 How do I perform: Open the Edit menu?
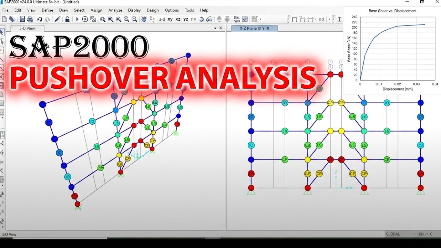[18, 10]
